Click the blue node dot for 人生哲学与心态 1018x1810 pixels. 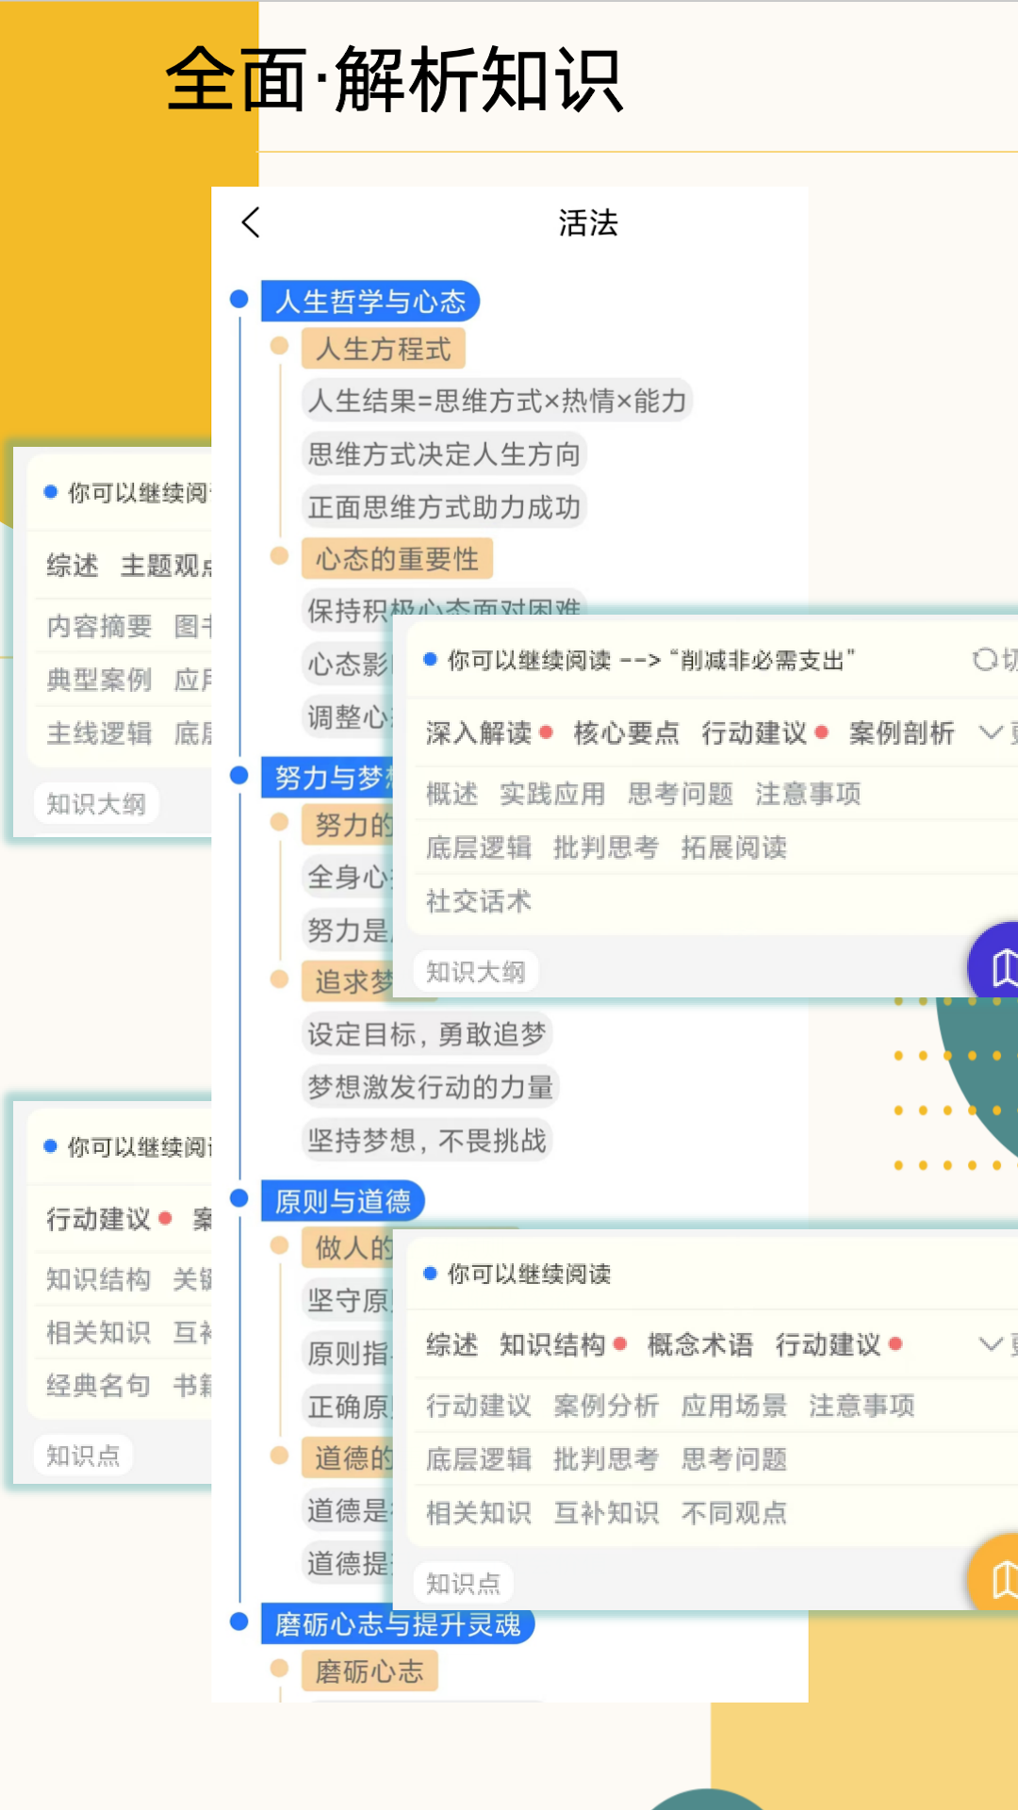tap(239, 300)
